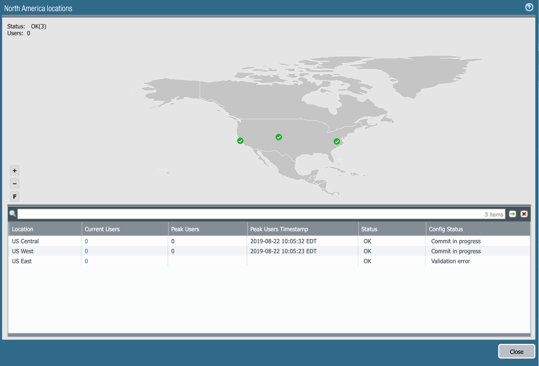
Task: Click the F fit-map button
Action: click(x=15, y=197)
